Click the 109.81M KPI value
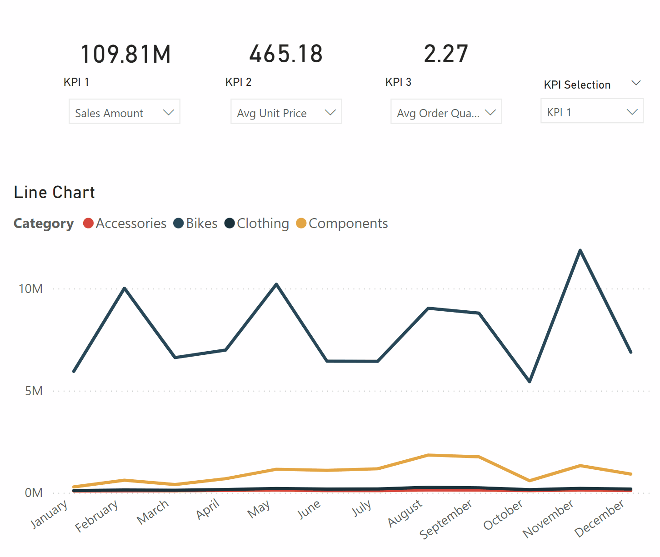 pos(126,53)
